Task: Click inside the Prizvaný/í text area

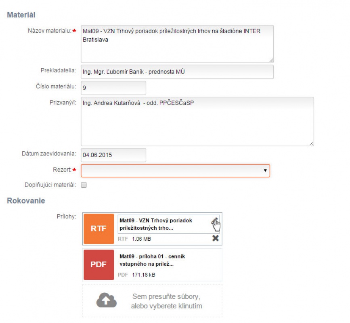Action: (197, 122)
